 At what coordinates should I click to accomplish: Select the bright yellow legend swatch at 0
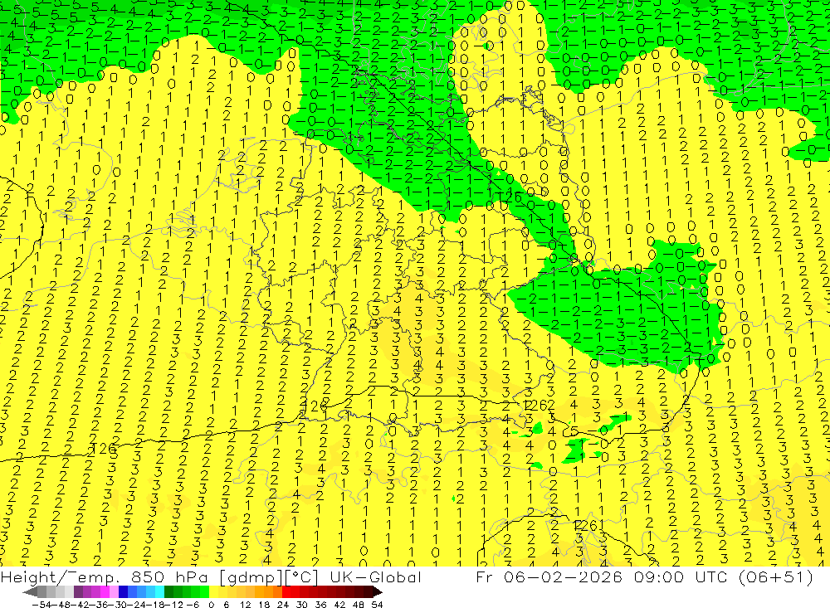(x=214, y=591)
